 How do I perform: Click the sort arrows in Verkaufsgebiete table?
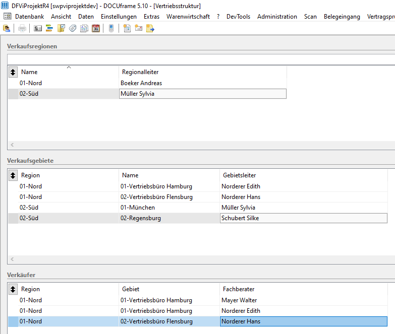click(13, 175)
